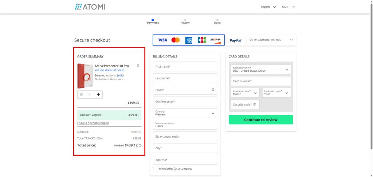Click the Email field help icon
The width and height of the screenshot is (373, 177).
213,90
